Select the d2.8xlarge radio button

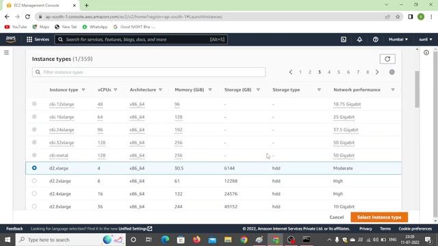(34, 206)
